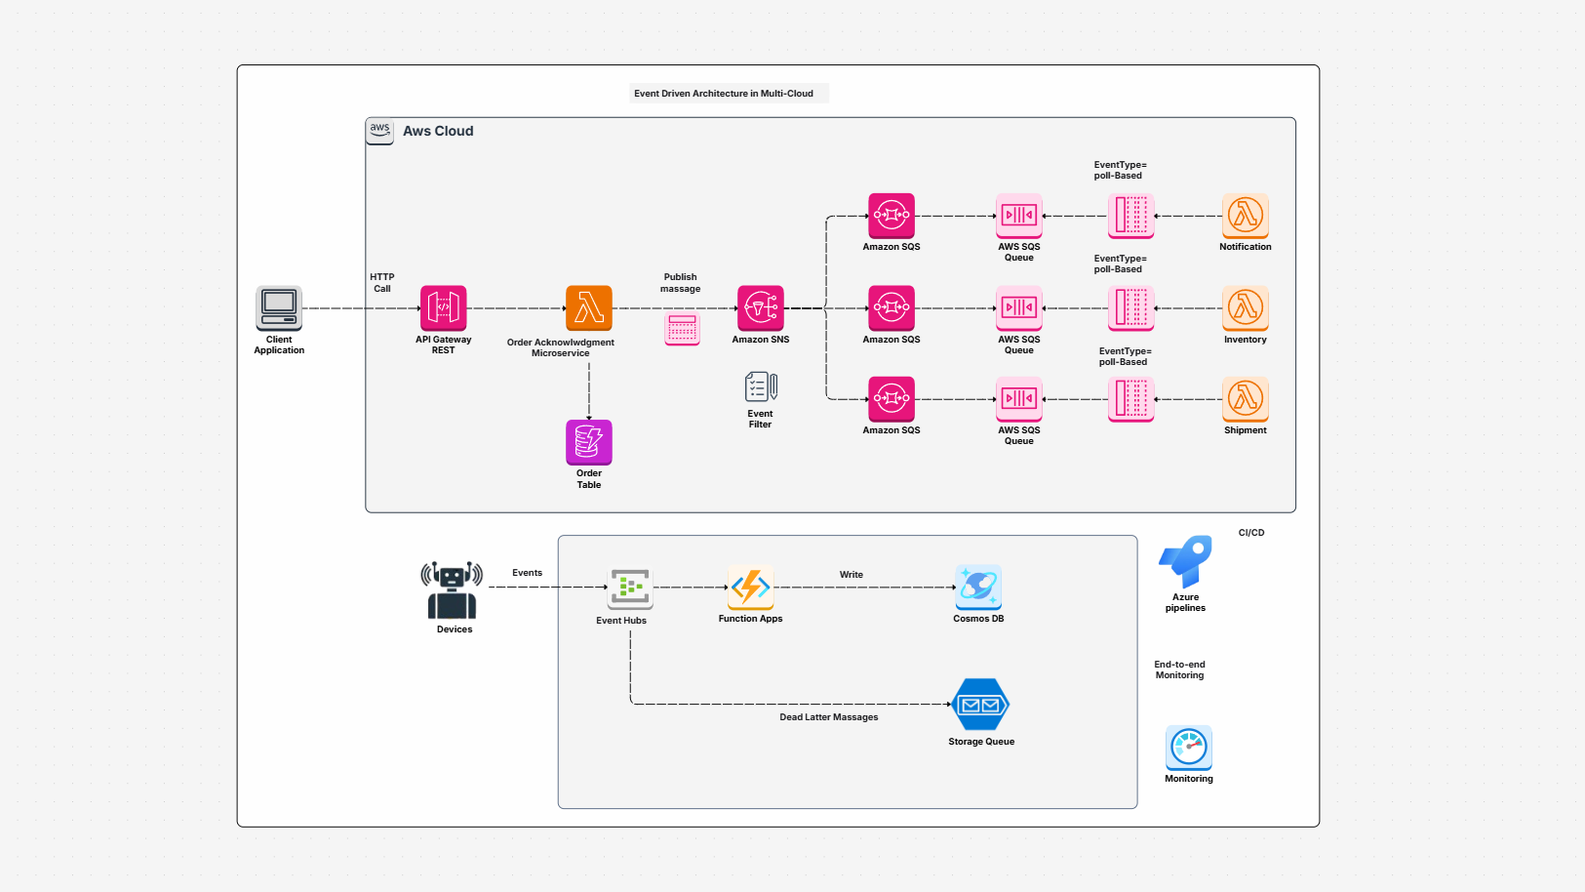Select the Amazon SQS icon in Inventory row

coord(892,308)
